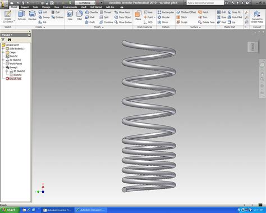Choose Copy Object tool
266x213 pixels.
click(123, 17)
